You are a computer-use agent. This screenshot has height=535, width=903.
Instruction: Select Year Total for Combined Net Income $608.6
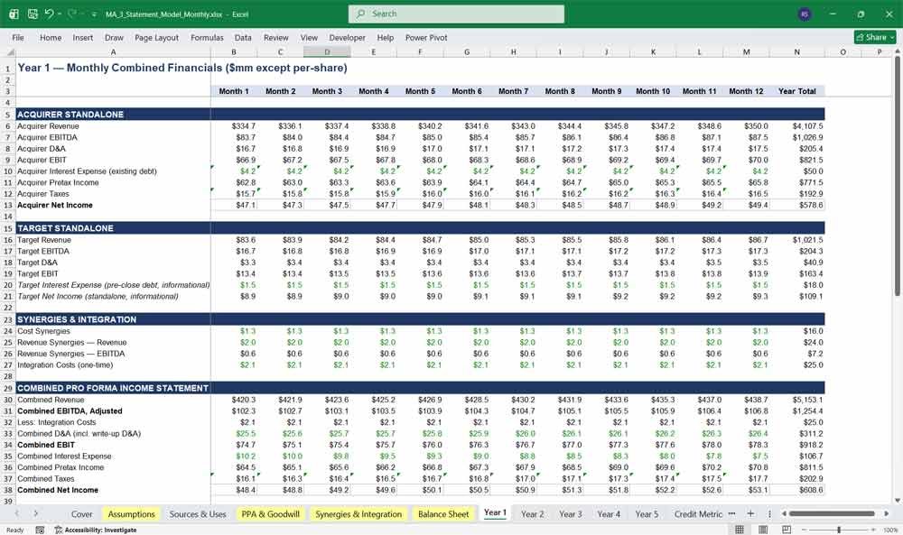[797, 490]
